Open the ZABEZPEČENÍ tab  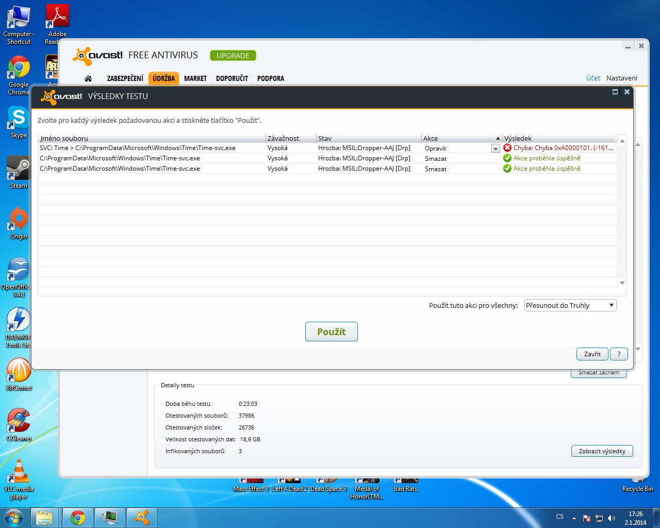pos(125,78)
